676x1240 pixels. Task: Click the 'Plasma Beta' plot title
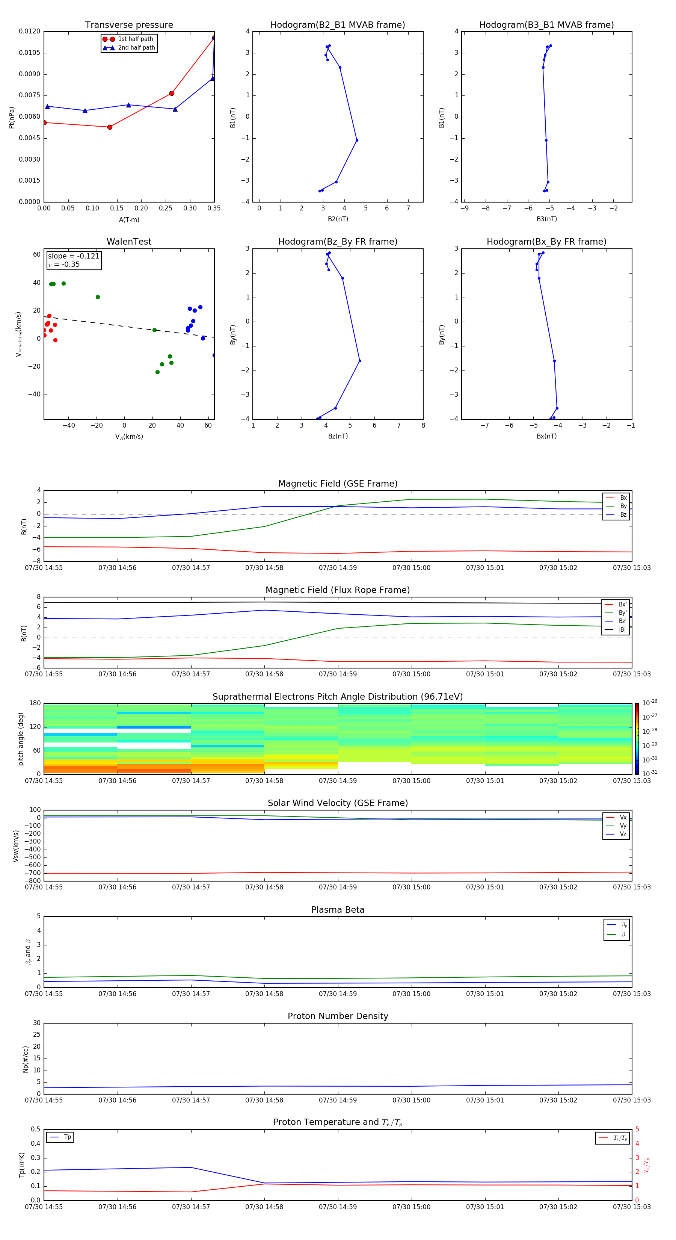338,910
